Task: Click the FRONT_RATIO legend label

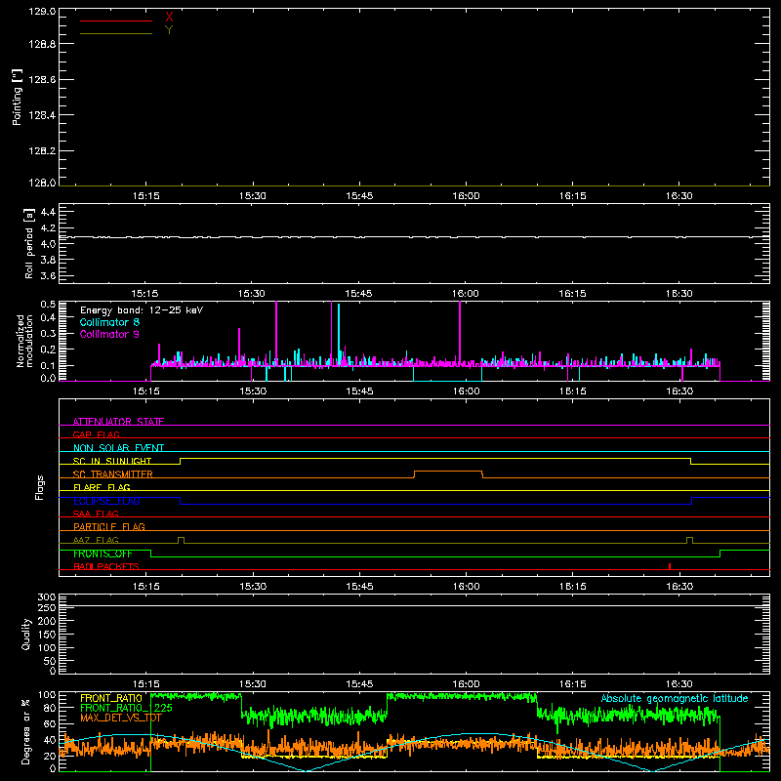Action: (111, 698)
